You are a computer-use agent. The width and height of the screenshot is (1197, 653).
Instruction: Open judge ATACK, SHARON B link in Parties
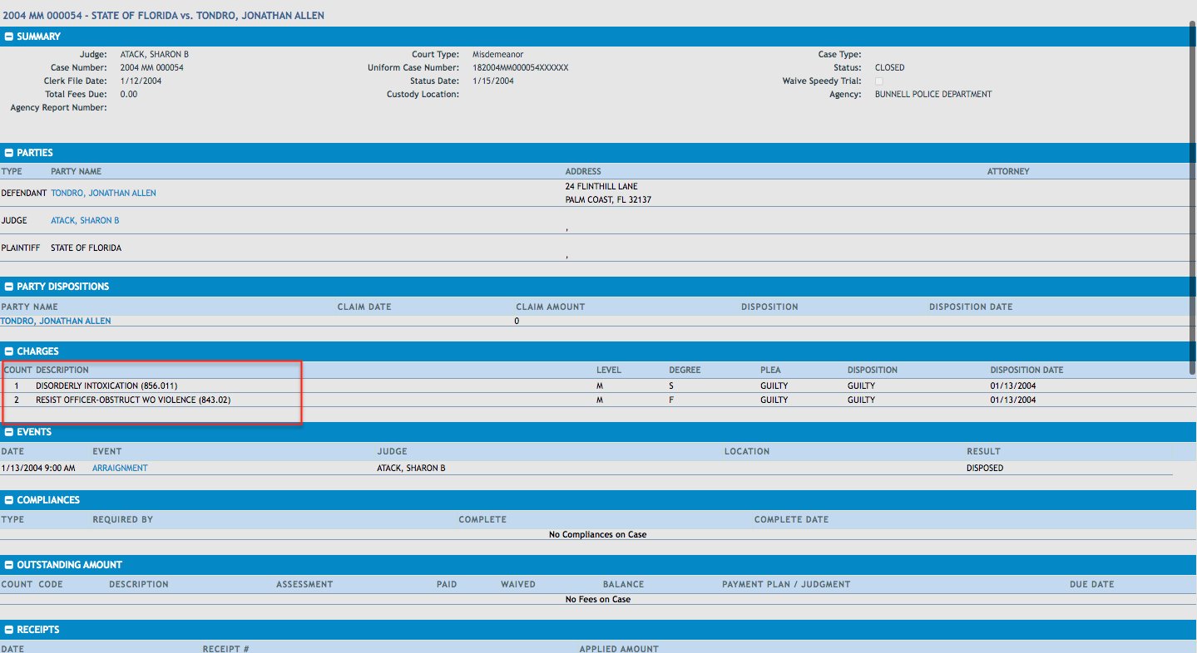coord(85,220)
